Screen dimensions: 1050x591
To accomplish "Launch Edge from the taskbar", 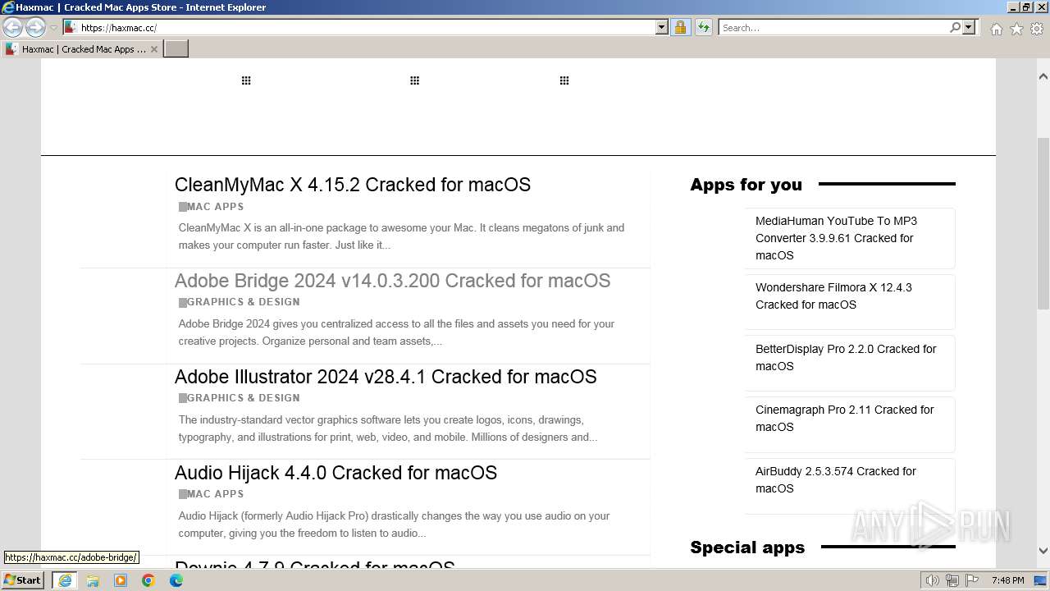I will (x=176, y=580).
